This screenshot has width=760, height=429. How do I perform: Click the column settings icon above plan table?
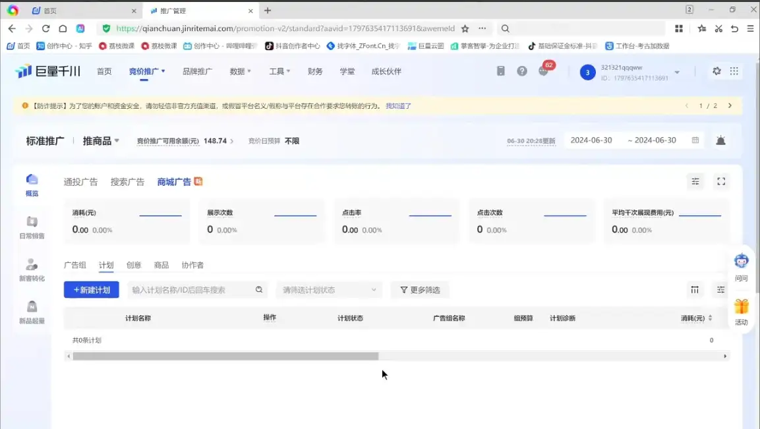coord(695,289)
